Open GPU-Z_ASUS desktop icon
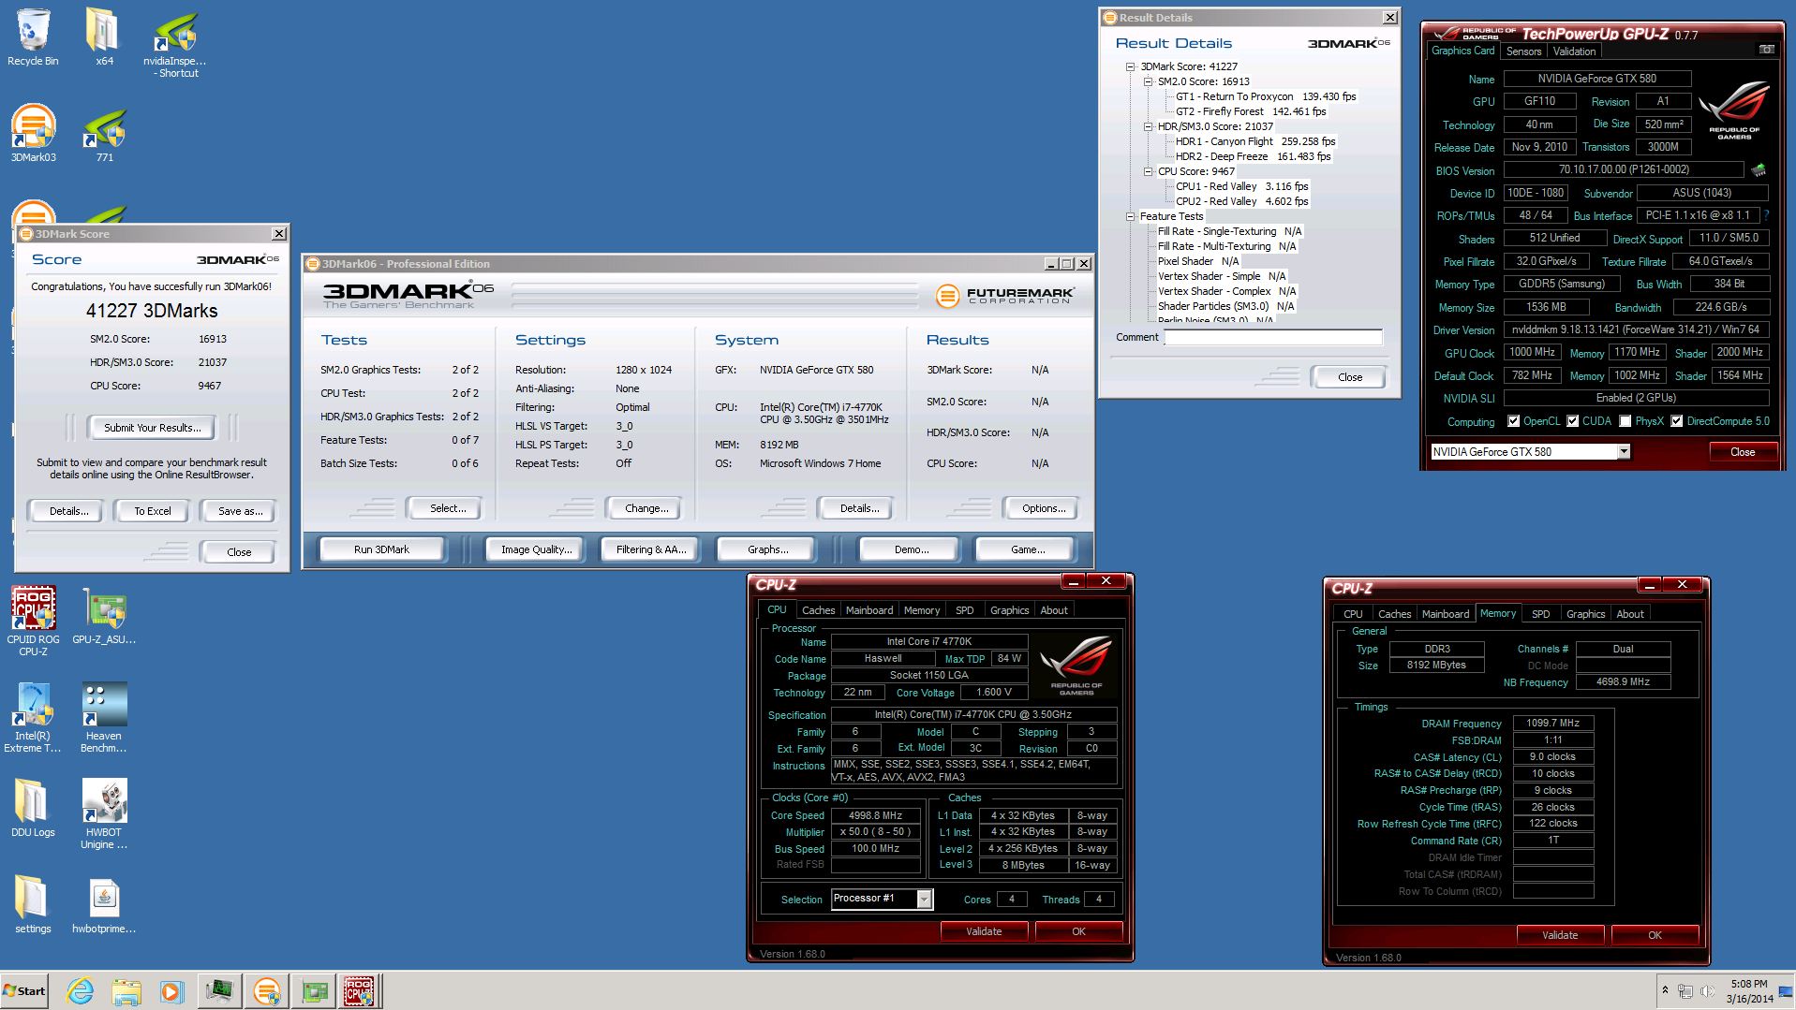 pyautogui.click(x=104, y=615)
